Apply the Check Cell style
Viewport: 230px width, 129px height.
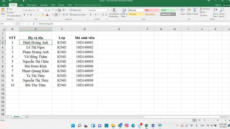[x=168, y=14]
